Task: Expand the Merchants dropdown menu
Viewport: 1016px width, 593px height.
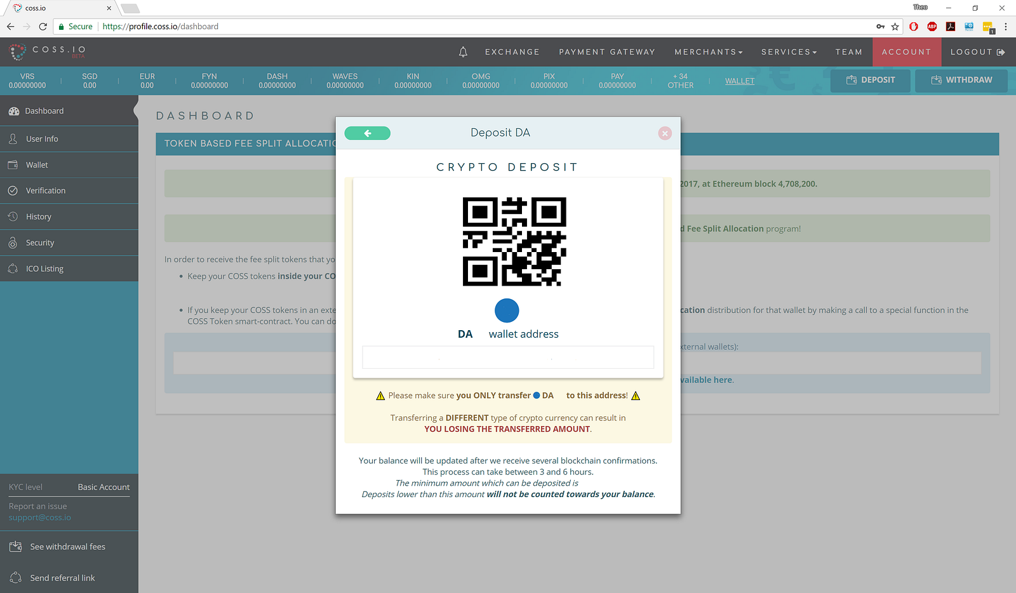Action: (709, 52)
